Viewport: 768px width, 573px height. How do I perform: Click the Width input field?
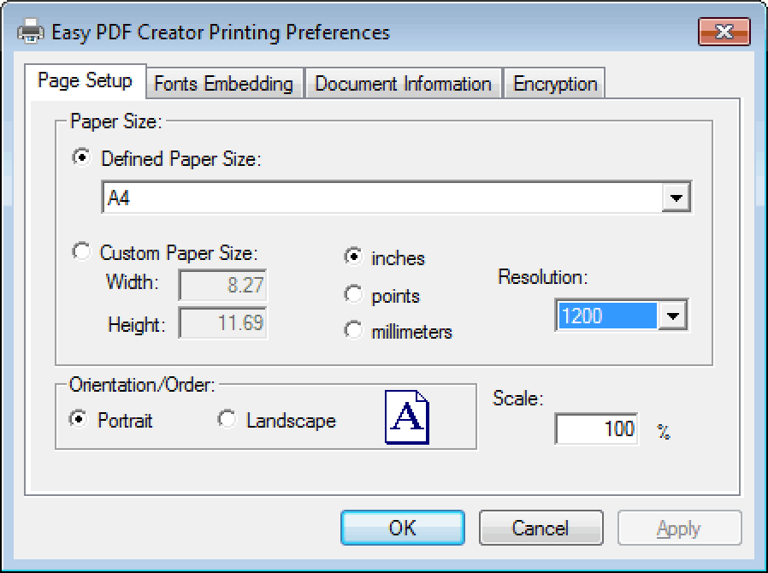coord(223,285)
